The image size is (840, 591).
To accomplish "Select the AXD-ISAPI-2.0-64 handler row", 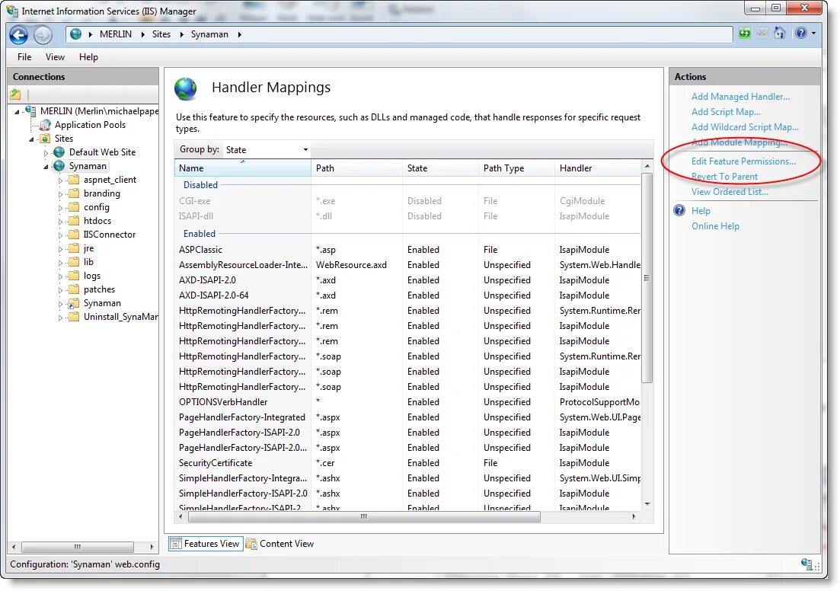I will pyautogui.click(x=407, y=295).
